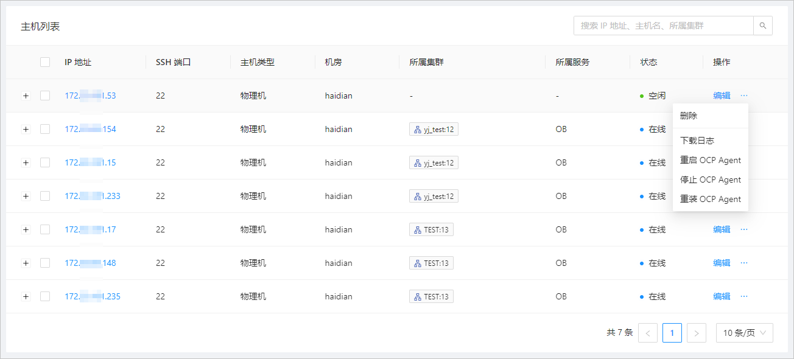Expand row details for host ending .233
The width and height of the screenshot is (794, 359).
(x=26, y=196)
